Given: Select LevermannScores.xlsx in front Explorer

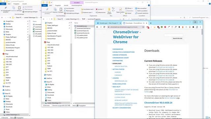Looking at the screenshot, I should point(82,33).
